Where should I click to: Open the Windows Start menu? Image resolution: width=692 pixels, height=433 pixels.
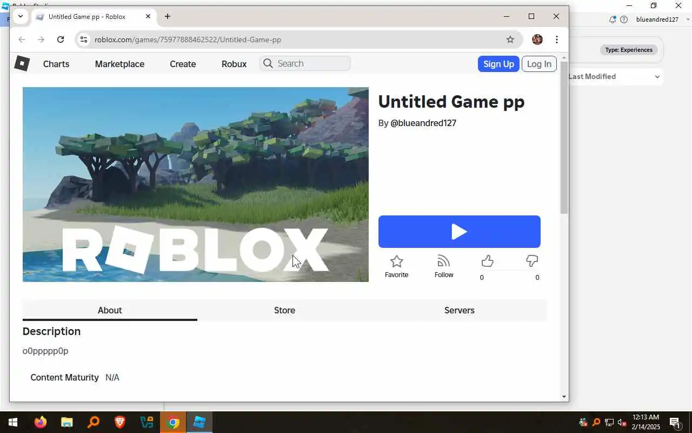point(12,422)
